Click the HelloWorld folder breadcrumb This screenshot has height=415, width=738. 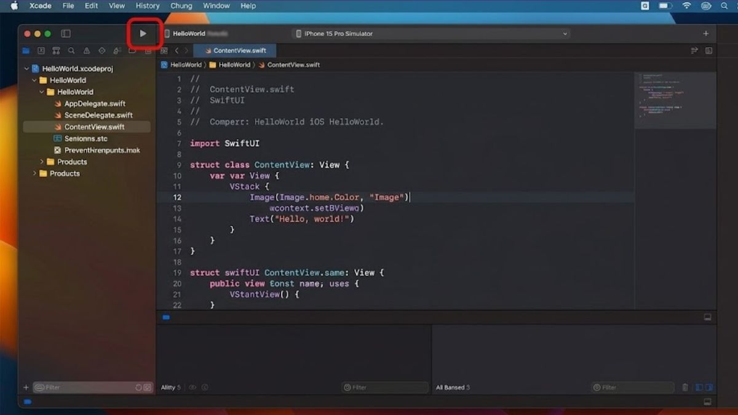point(230,65)
